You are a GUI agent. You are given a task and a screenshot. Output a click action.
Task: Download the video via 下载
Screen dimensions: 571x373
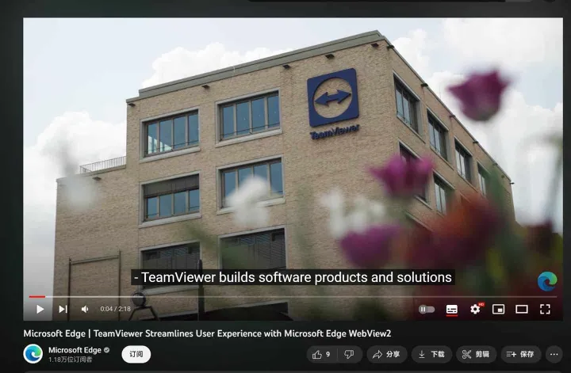tap(431, 355)
